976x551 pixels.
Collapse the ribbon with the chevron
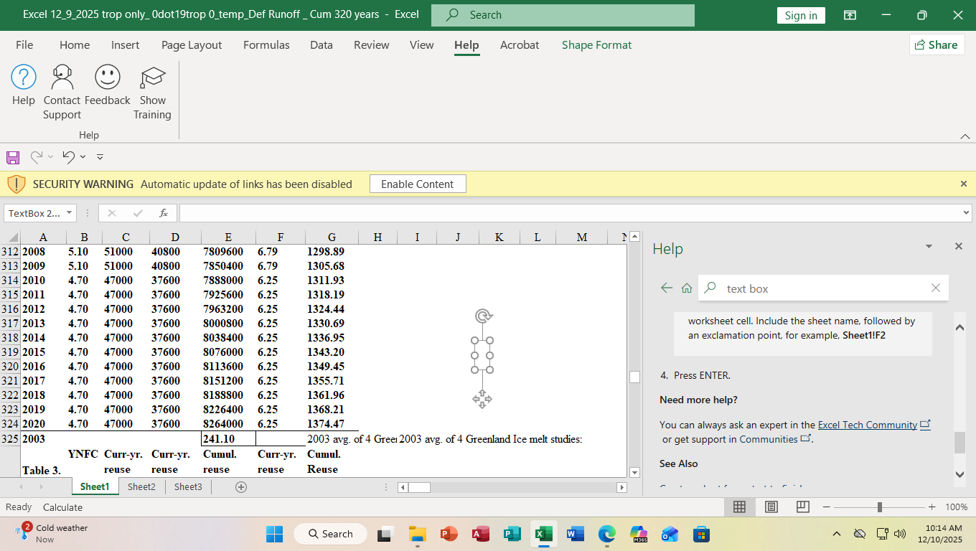(965, 136)
